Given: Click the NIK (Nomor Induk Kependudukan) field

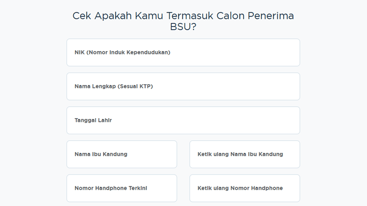Looking at the screenshot, I should [183, 53].
